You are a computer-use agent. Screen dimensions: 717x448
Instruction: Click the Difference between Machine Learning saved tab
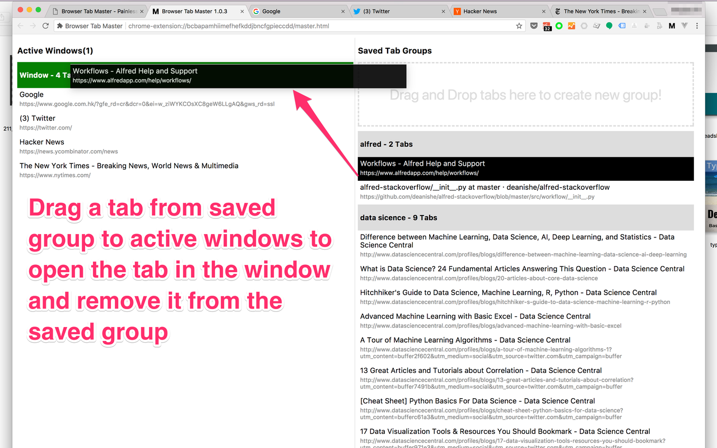pyautogui.click(x=525, y=245)
